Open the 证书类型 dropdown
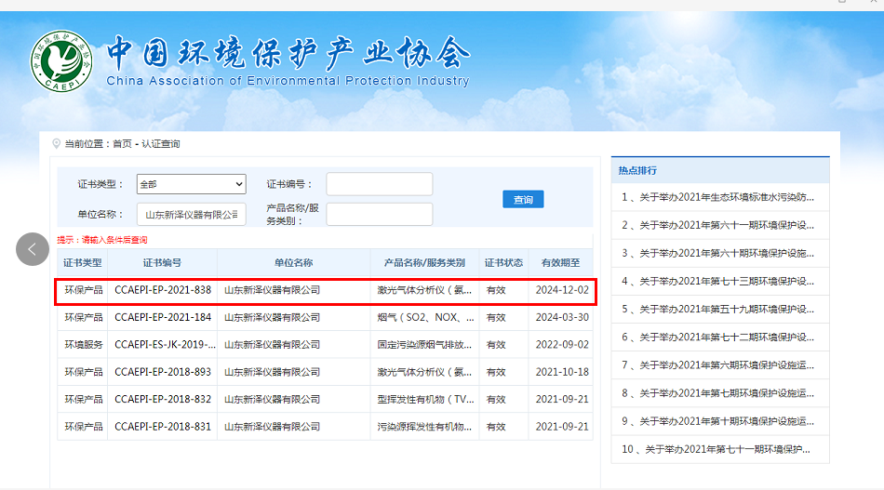Screen dimensions: 884x490 tap(191, 184)
